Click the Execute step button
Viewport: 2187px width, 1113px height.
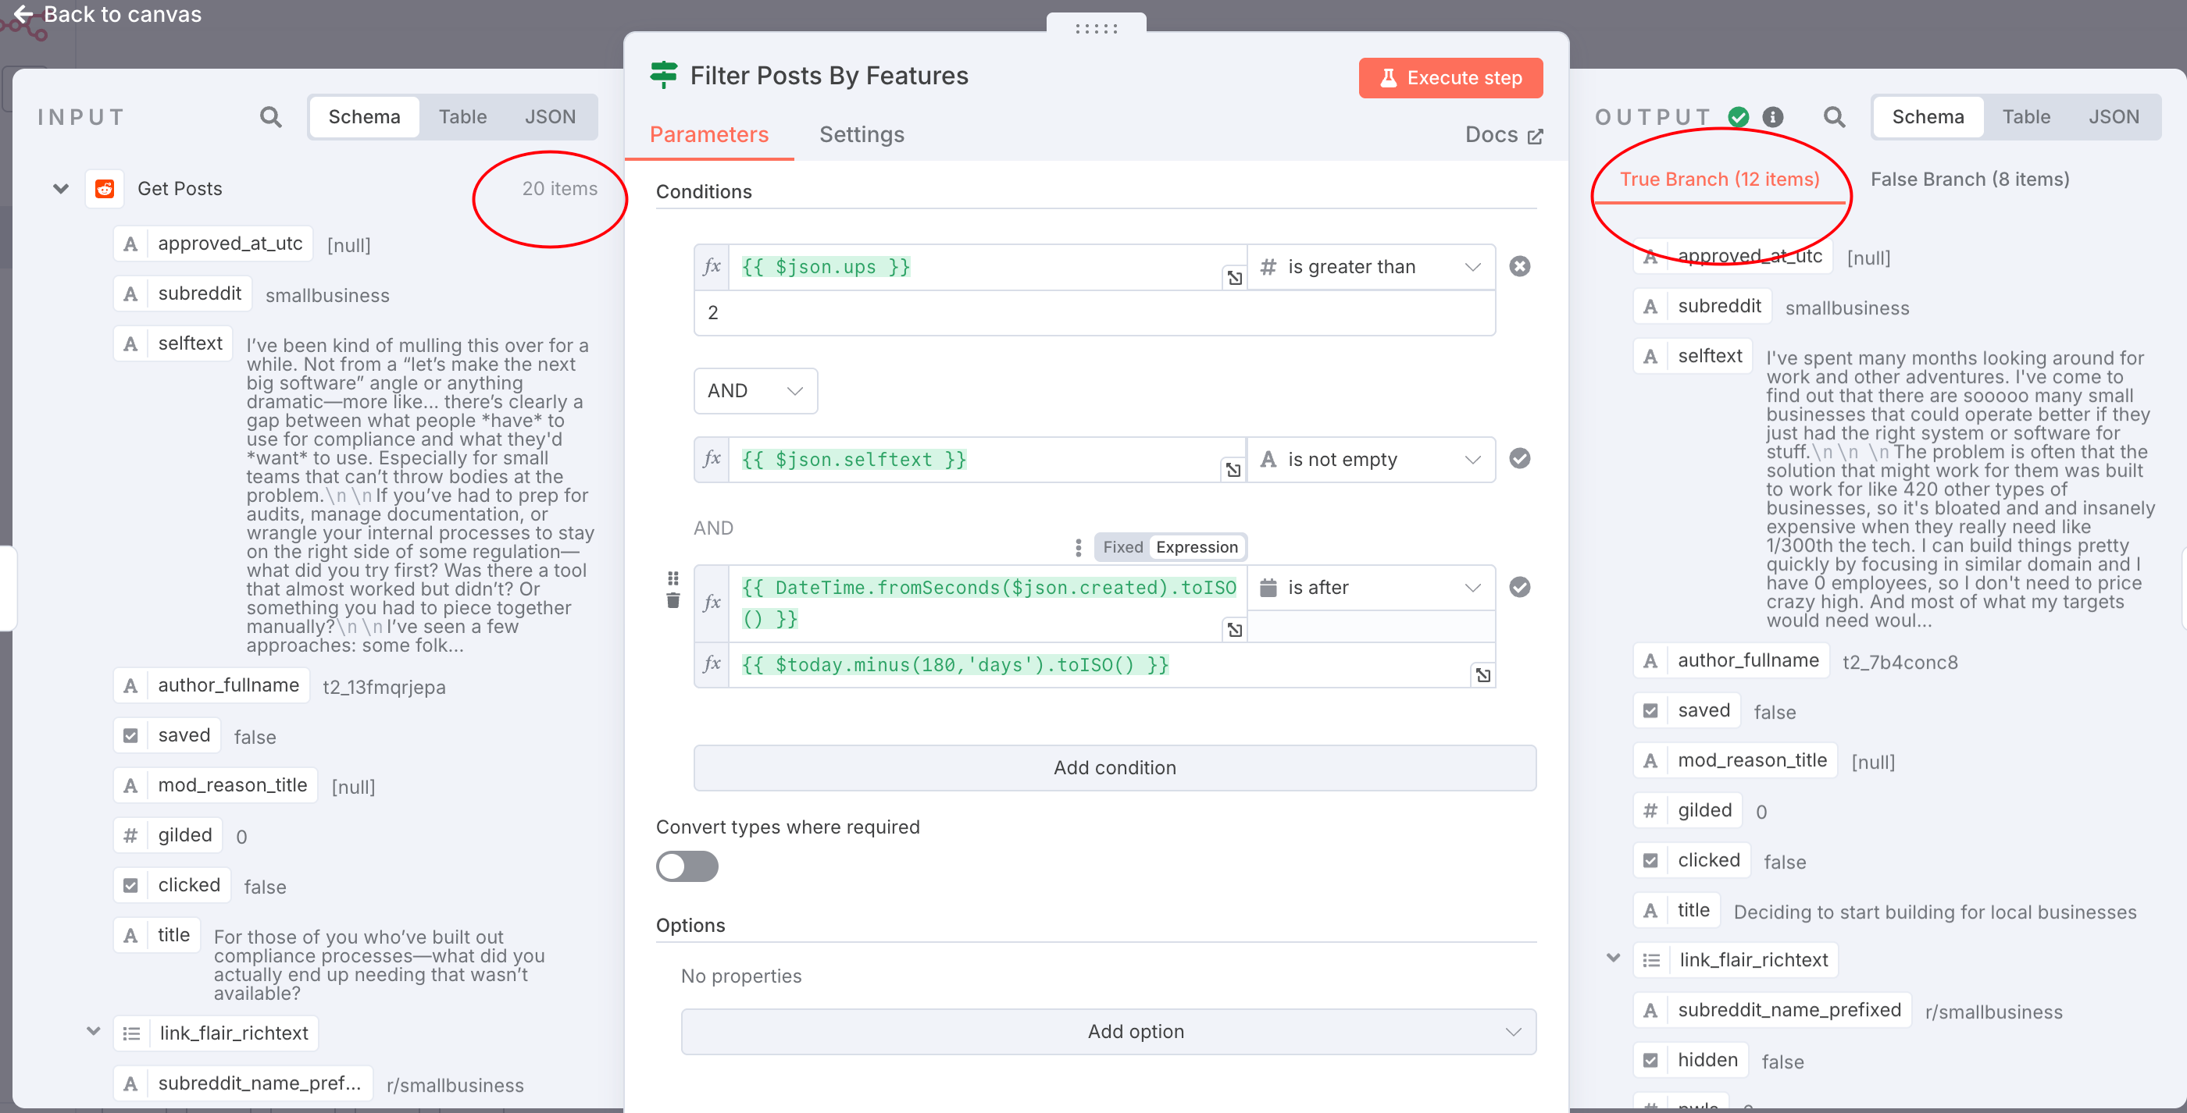point(1450,78)
